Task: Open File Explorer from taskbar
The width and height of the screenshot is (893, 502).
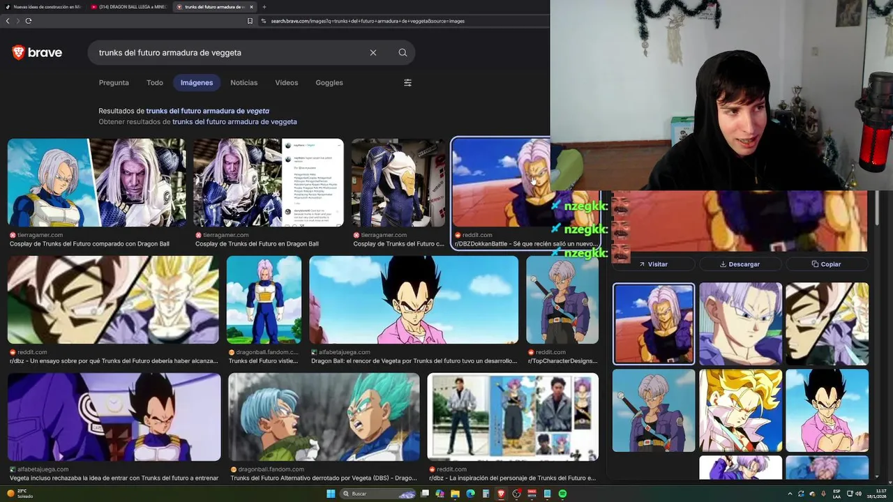Action: [x=455, y=494]
